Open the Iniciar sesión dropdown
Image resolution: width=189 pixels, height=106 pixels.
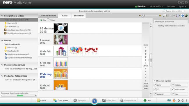pyautogui.click(x=156, y=6)
